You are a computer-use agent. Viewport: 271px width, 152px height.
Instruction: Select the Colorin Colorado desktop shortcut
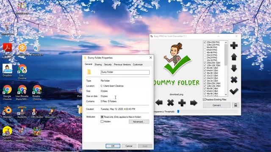pos(7,134)
